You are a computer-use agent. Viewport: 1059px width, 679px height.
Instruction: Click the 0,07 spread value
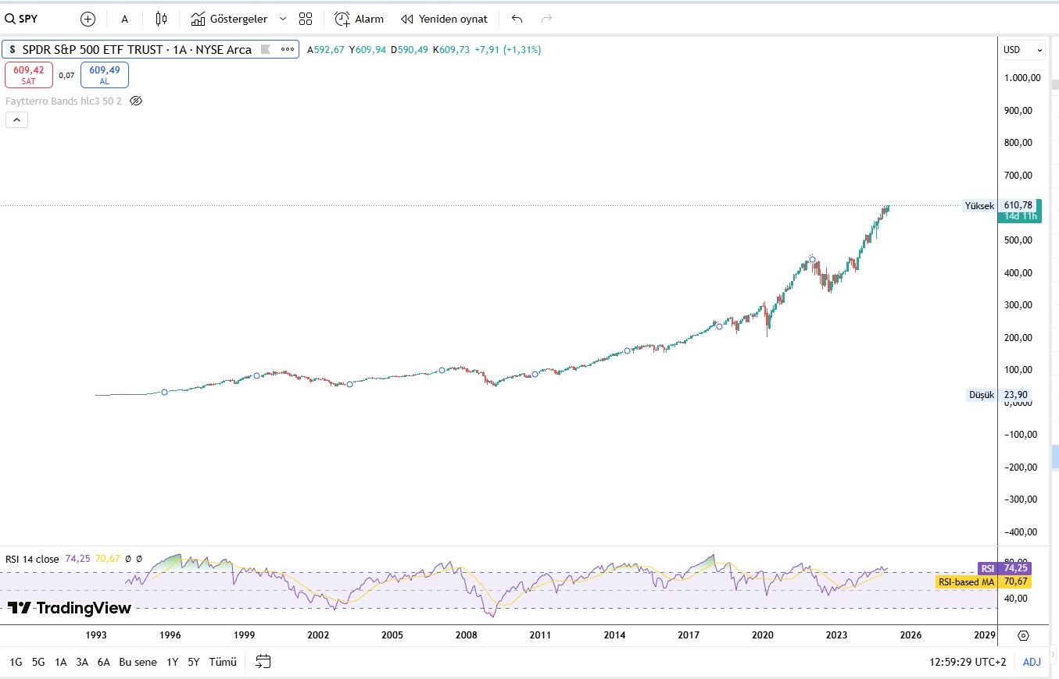tap(66, 76)
